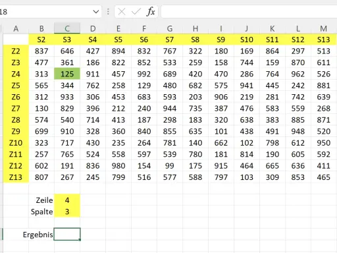The image size is (337, 253).
Task: Click the yellow header cell S10
Action: 247,40
